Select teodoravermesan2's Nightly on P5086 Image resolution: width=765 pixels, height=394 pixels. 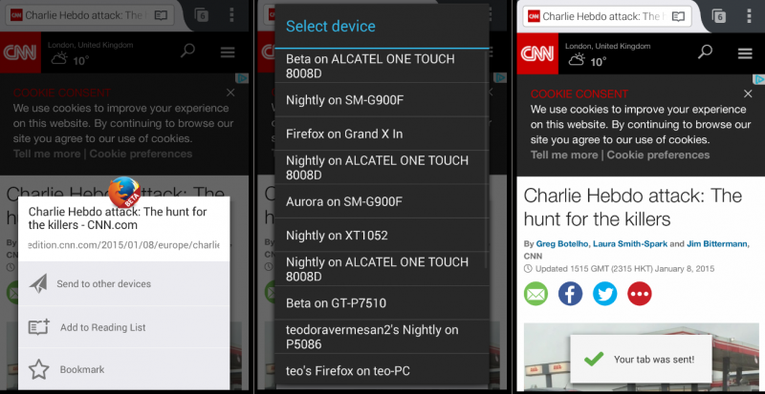click(x=382, y=337)
